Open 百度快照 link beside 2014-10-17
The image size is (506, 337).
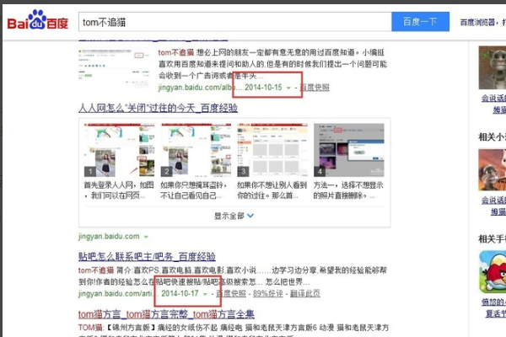231,293
